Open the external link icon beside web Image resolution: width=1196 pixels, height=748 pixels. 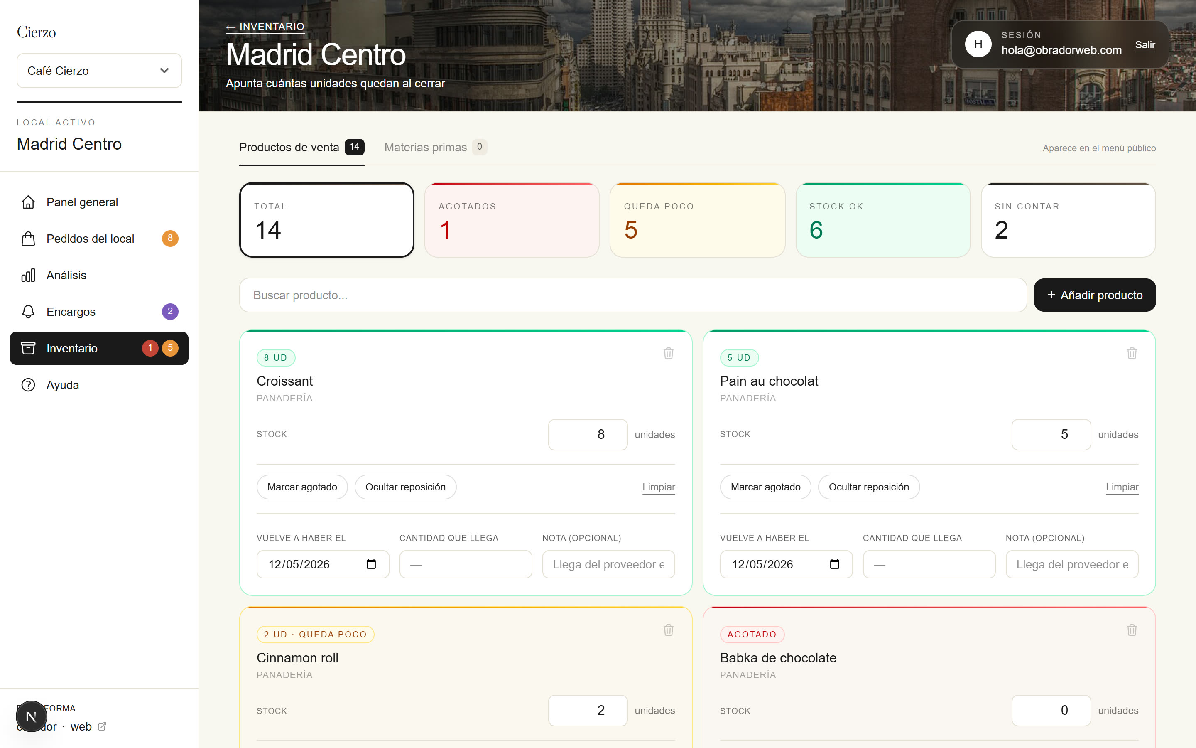pos(102,727)
